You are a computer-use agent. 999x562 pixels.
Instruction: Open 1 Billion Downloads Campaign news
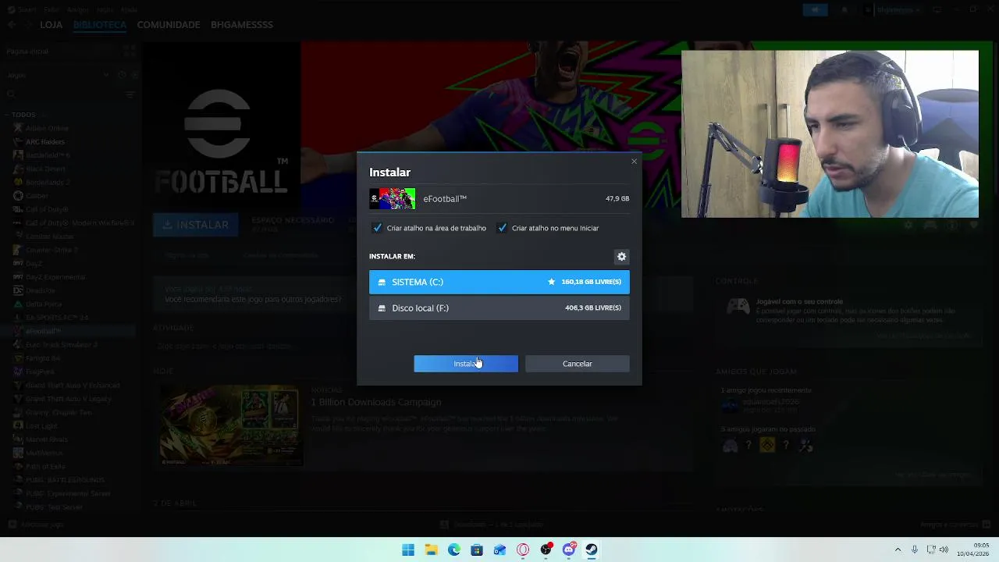[x=376, y=402]
